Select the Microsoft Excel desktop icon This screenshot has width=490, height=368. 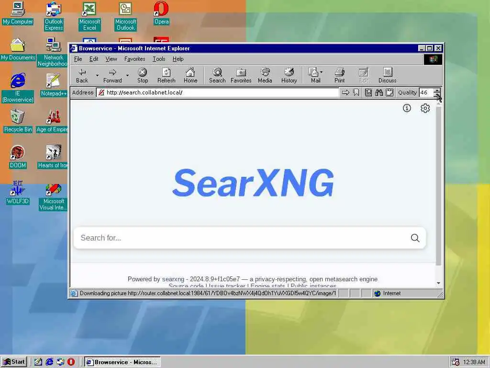click(89, 16)
